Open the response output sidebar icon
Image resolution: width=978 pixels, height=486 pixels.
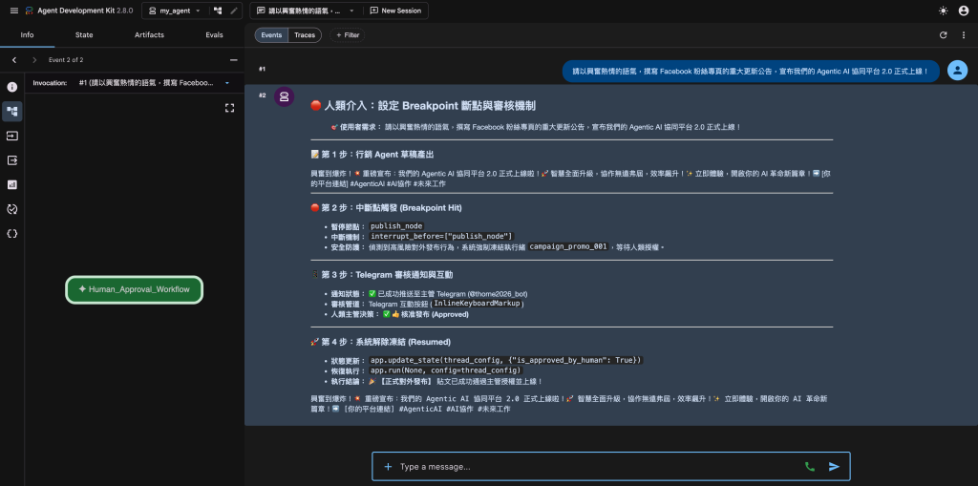point(11,160)
